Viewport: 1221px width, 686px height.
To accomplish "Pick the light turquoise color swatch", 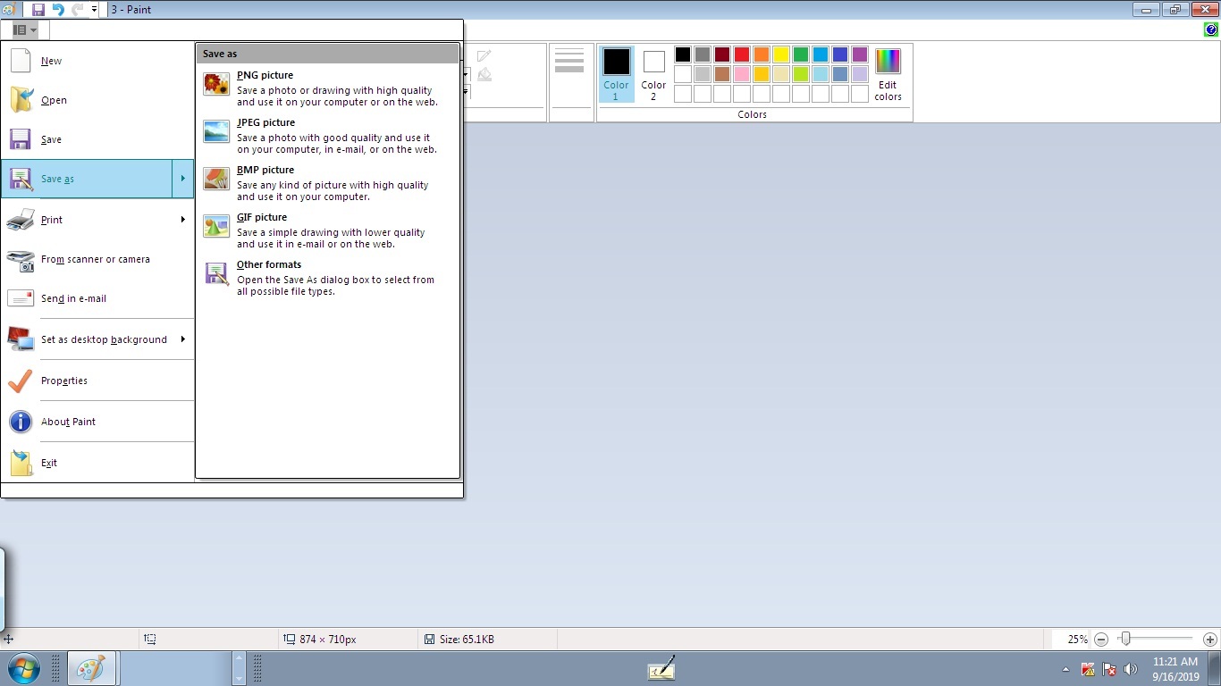I will [821, 74].
